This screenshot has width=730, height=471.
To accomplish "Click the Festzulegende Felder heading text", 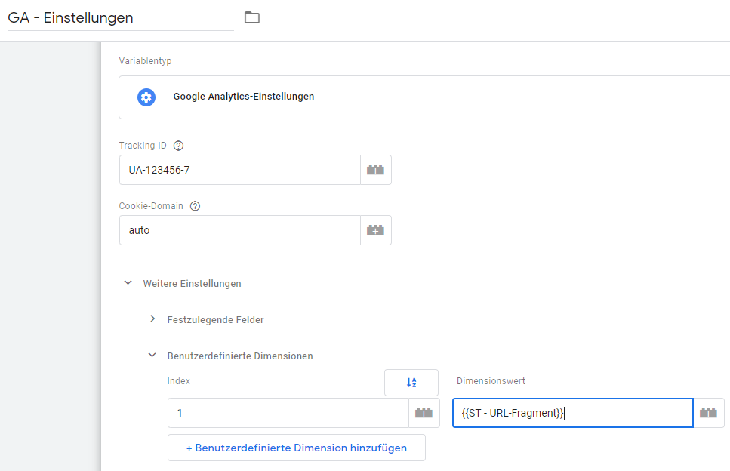I will coord(216,320).
